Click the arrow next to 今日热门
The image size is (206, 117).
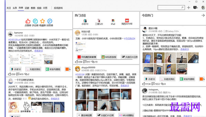[203, 15]
